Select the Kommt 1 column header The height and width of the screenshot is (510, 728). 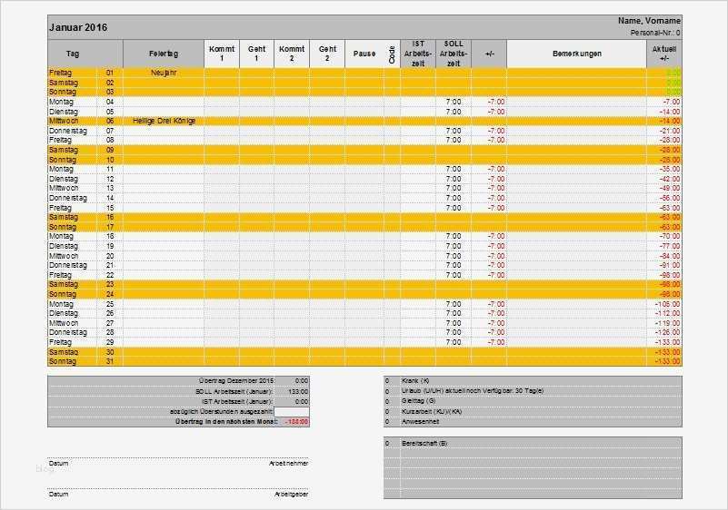pyautogui.click(x=222, y=54)
